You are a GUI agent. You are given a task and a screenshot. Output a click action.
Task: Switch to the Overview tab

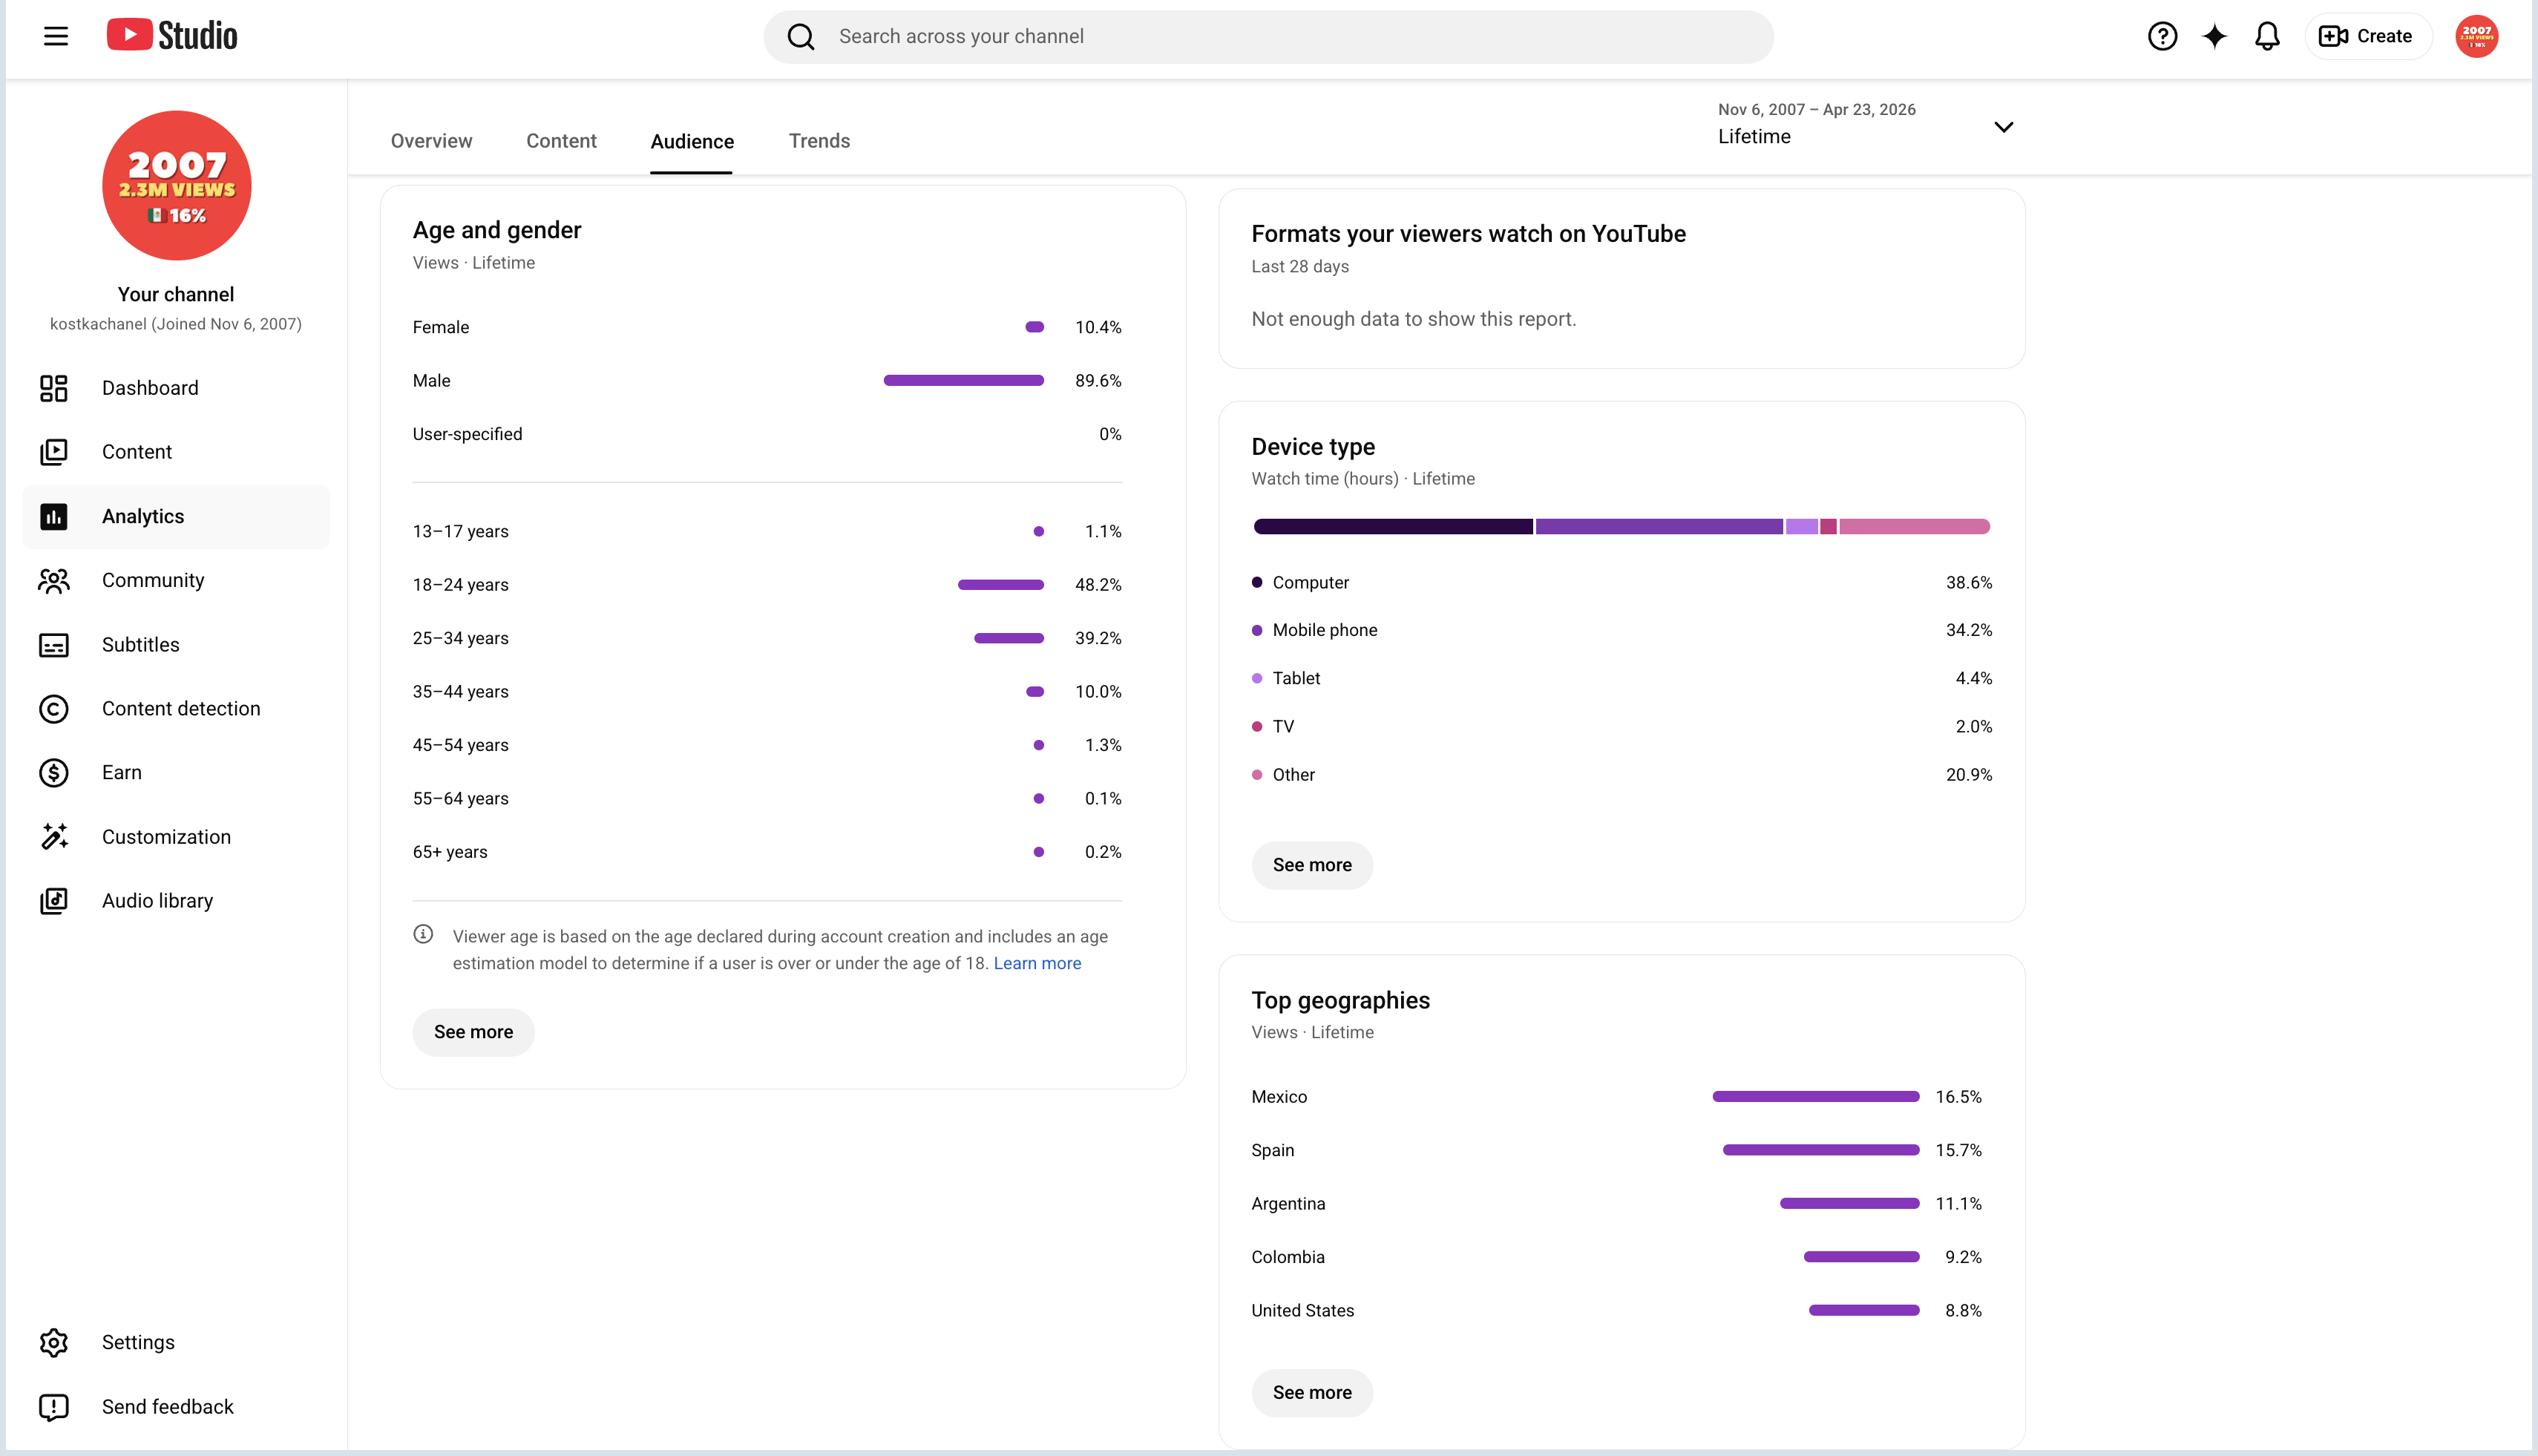click(x=431, y=141)
